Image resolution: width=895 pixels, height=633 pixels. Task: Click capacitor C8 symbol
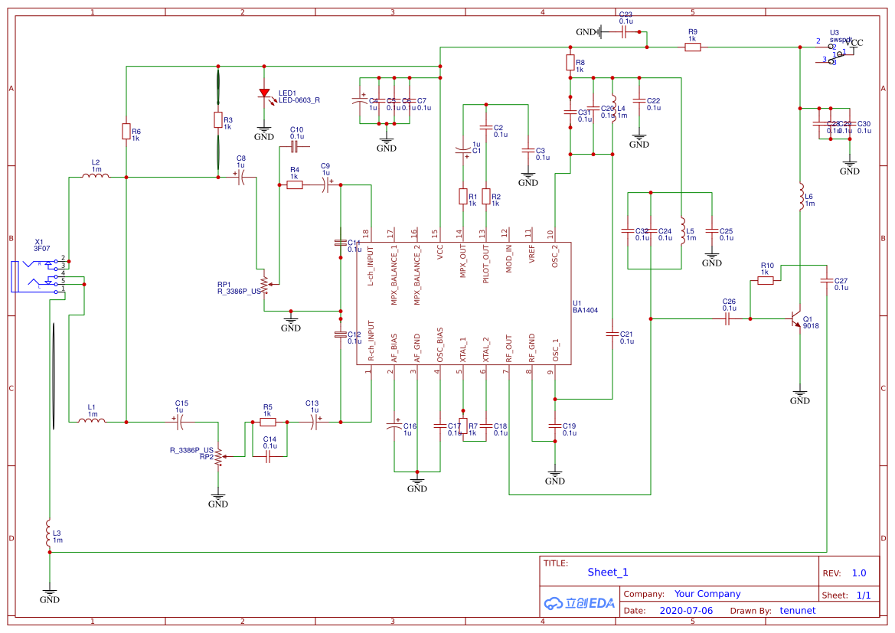(240, 178)
